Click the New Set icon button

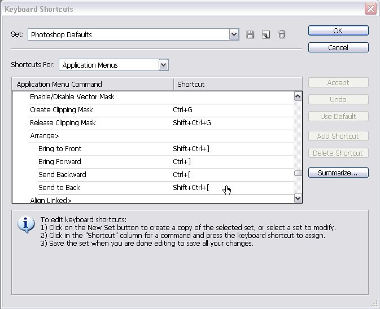266,34
